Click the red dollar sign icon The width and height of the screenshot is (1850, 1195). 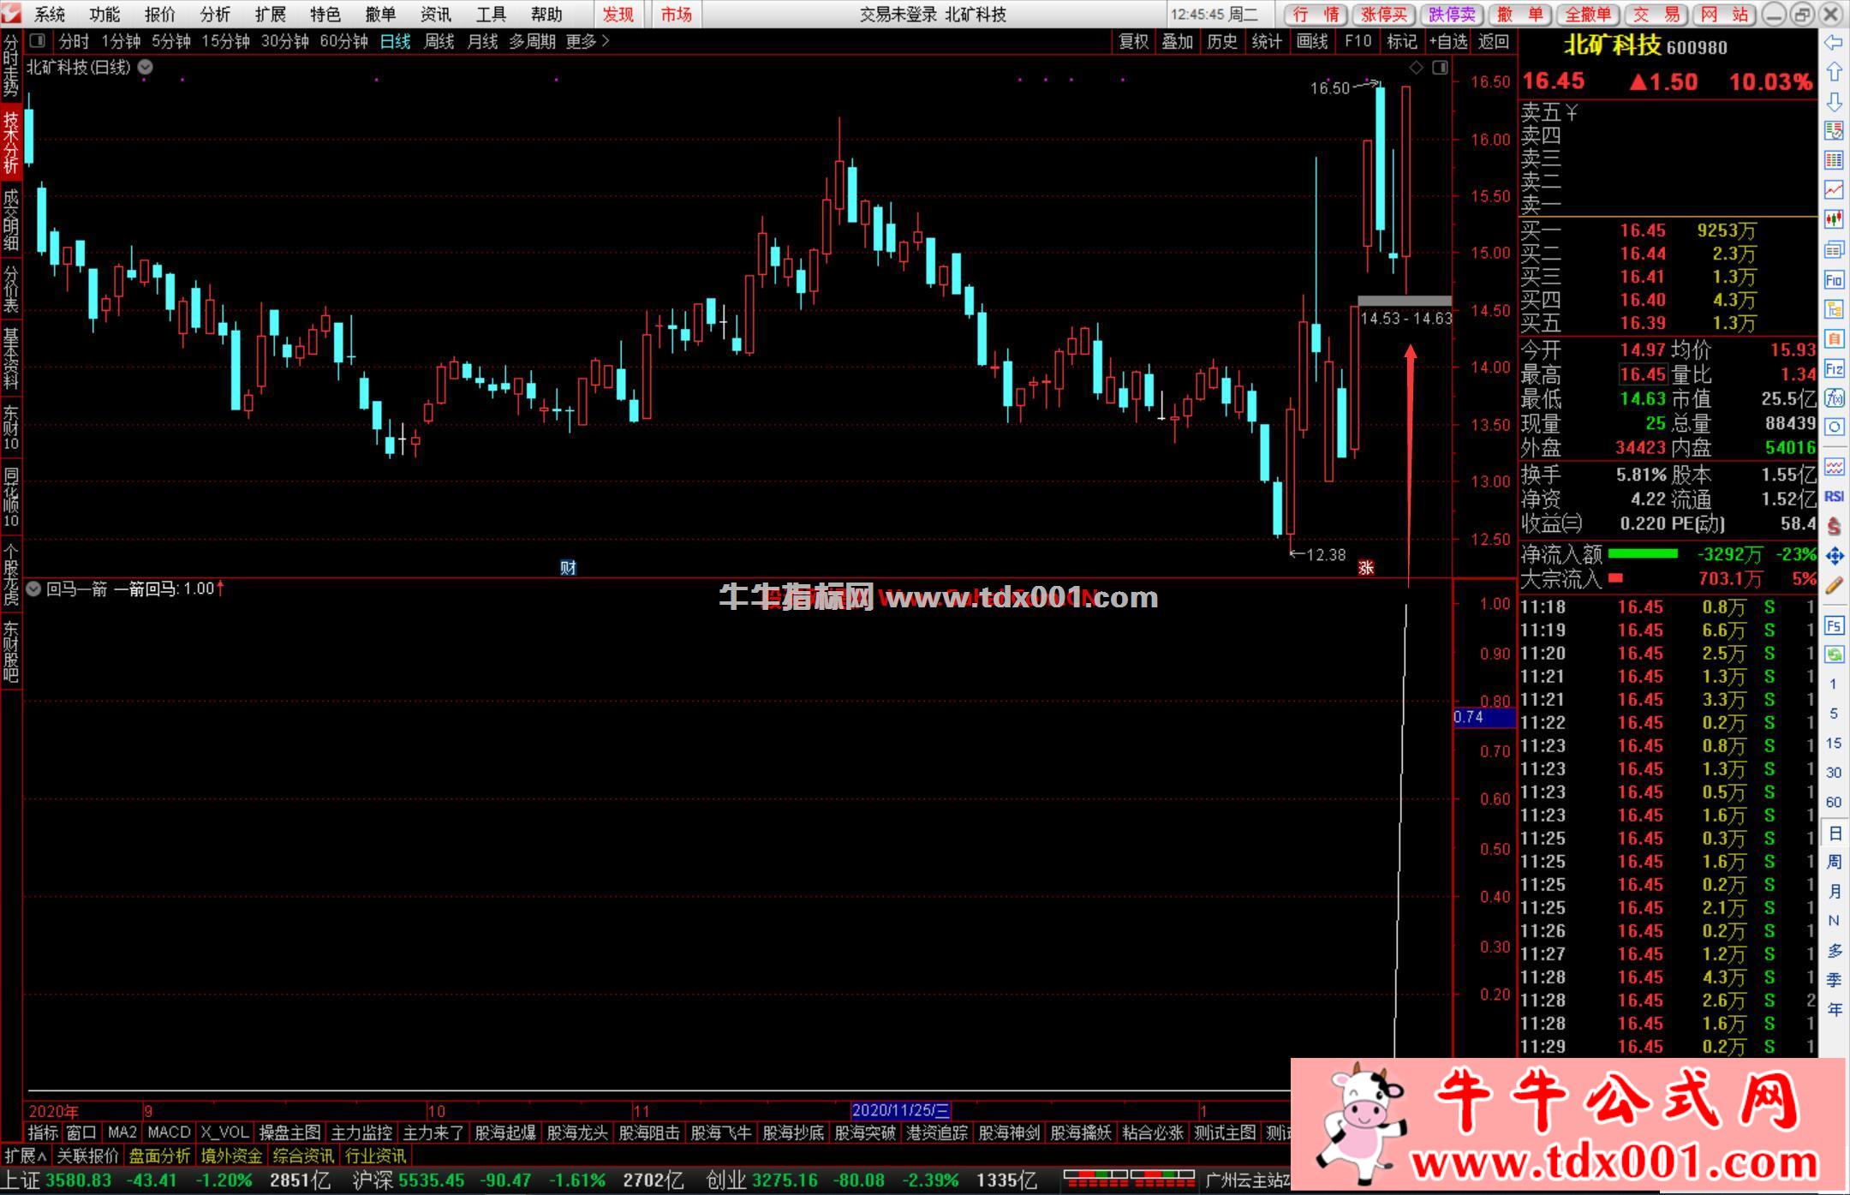pyautogui.click(x=1834, y=527)
